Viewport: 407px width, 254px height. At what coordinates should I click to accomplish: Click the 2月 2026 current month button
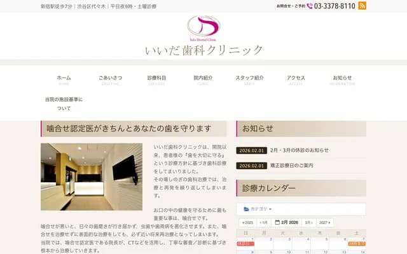click(x=287, y=223)
